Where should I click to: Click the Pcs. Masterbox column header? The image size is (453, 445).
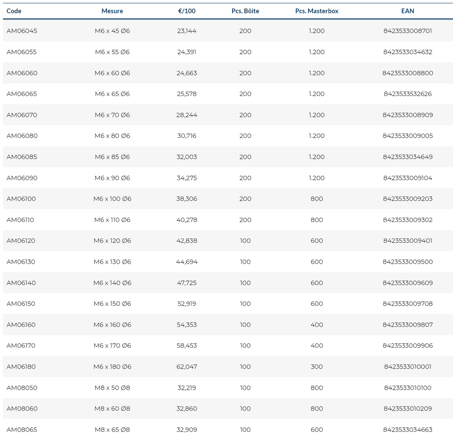click(317, 11)
